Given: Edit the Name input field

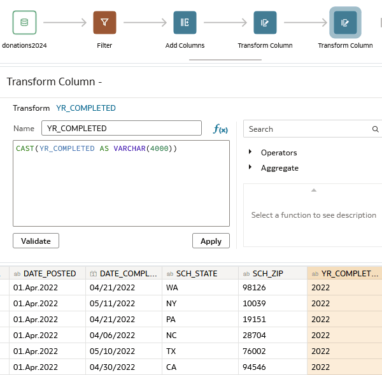Looking at the screenshot, I should point(122,128).
